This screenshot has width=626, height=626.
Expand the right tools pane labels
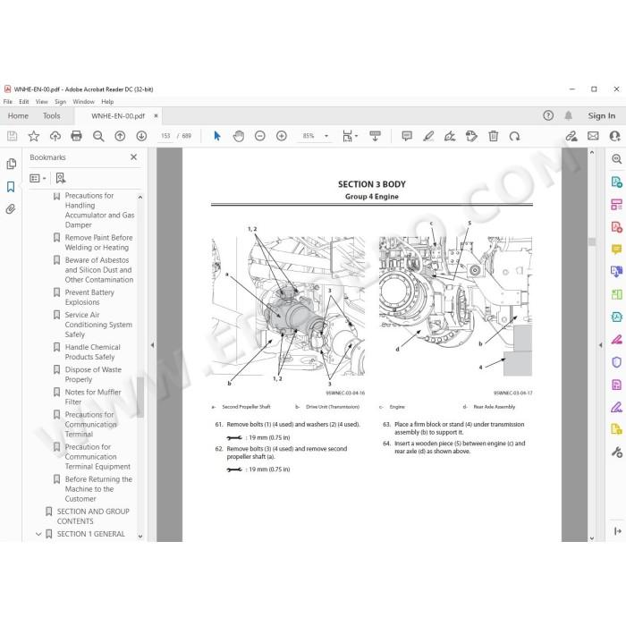pyautogui.click(x=617, y=530)
